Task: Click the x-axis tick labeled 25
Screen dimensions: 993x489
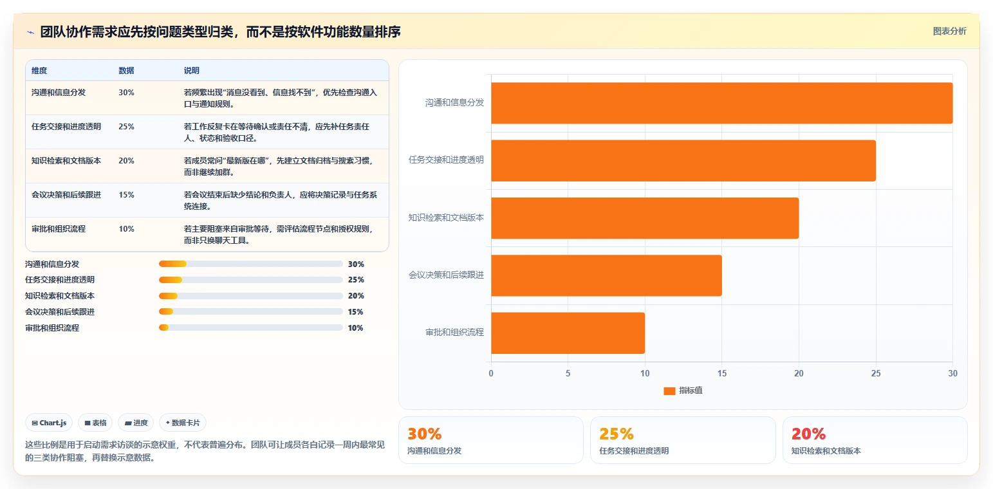Action: pos(876,373)
